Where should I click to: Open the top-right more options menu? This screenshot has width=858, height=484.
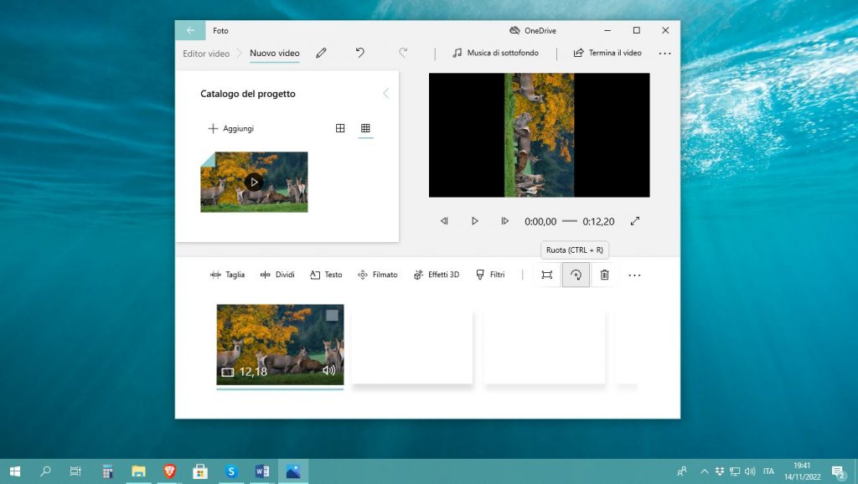coord(664,53)
